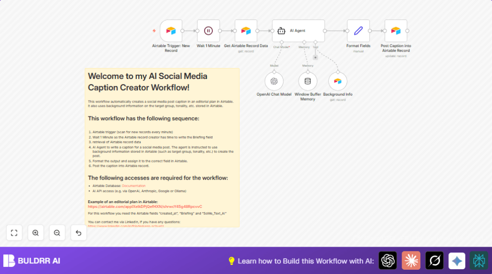Viewport: 492px width, 274px height.
Task: Open the Gemini sparkle icon
Action: [x=457, y=261]
